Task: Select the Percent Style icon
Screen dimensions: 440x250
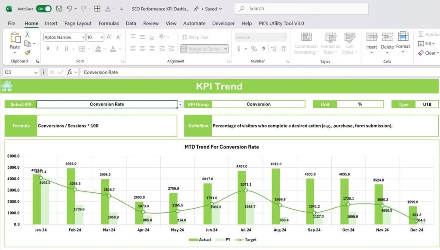Action: [x=254, y=49]
